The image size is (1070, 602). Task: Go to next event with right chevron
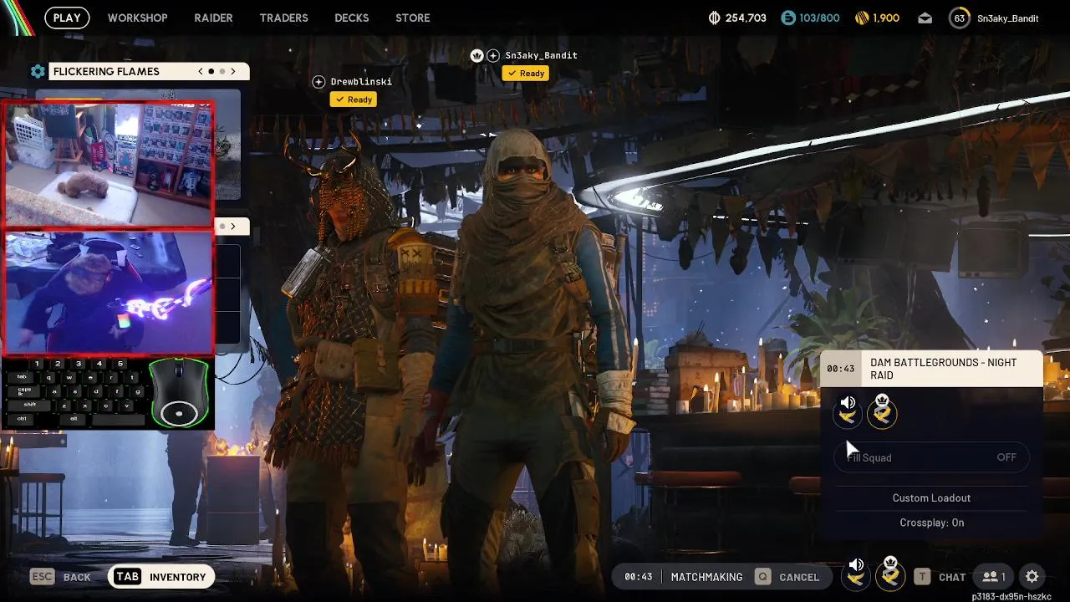coord(233,72)
